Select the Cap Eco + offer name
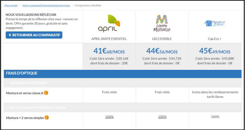Viewport: 245px width, 130px height. [x=215, y=39]
